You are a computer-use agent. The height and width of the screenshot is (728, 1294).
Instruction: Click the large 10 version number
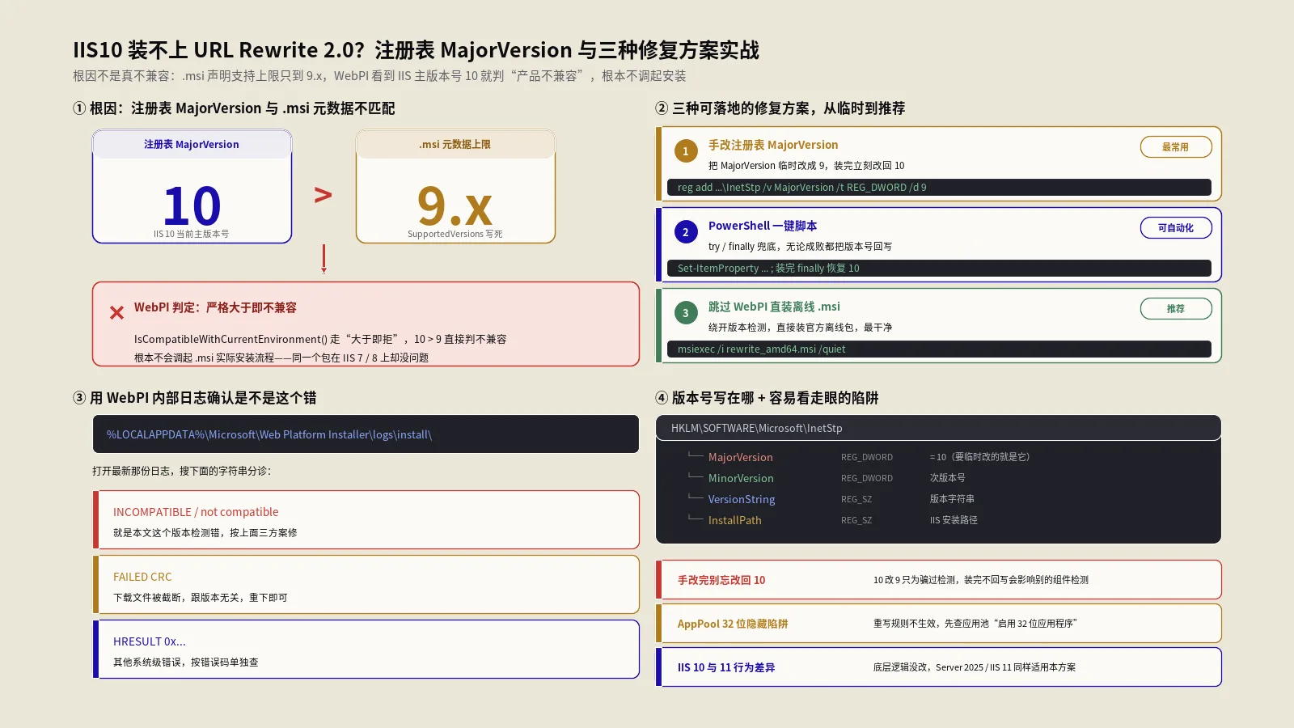click(x=192, y=205)
